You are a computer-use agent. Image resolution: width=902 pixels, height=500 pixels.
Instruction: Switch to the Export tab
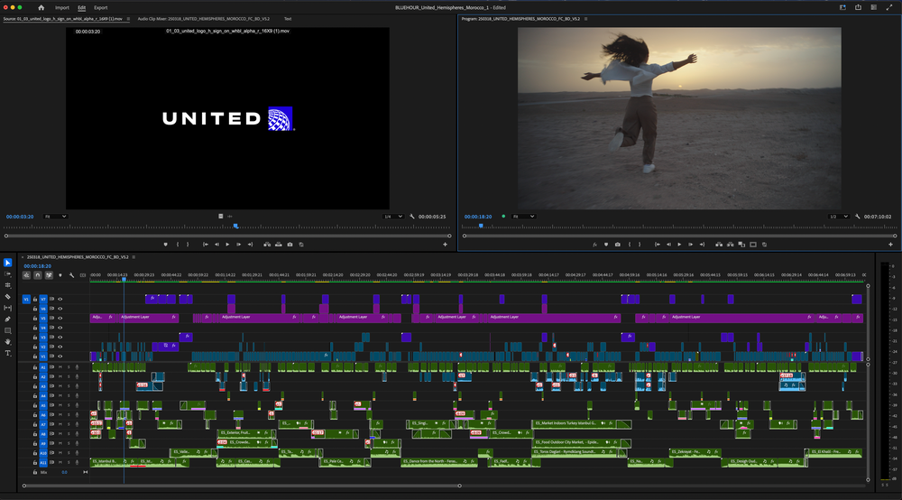(x=101, y=7)
